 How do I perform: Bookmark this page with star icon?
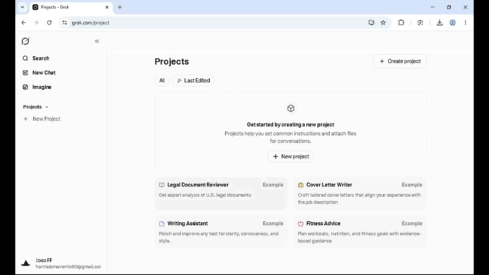[x=383, y=23]
